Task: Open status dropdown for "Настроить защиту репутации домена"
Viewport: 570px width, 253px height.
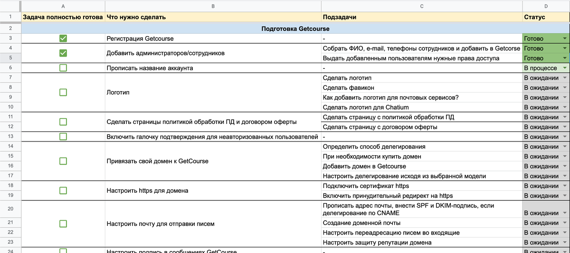Action: [564, 243]
